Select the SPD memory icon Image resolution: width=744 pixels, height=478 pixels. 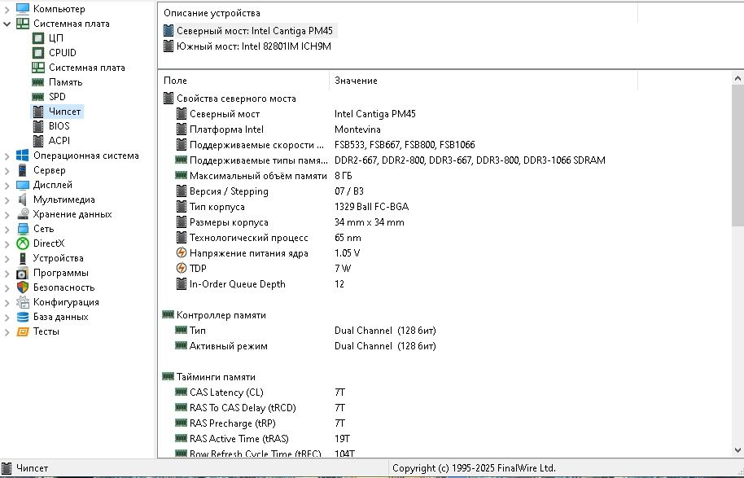tap(38, 97)
